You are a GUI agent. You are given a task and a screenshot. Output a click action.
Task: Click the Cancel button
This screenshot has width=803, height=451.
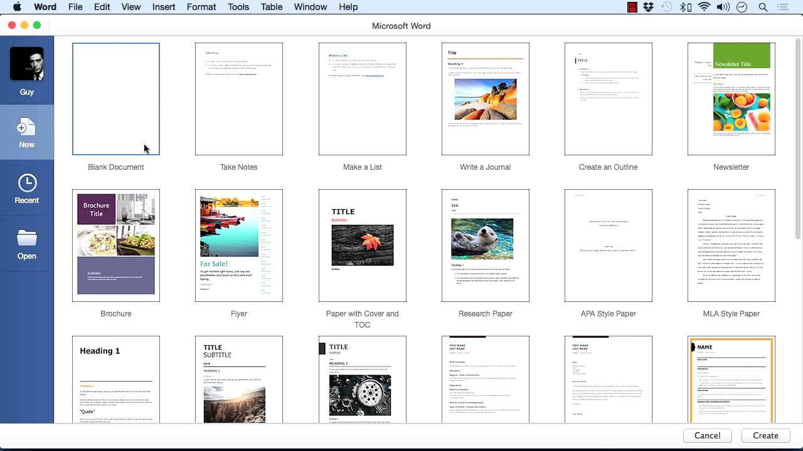[x=707, y=435]
